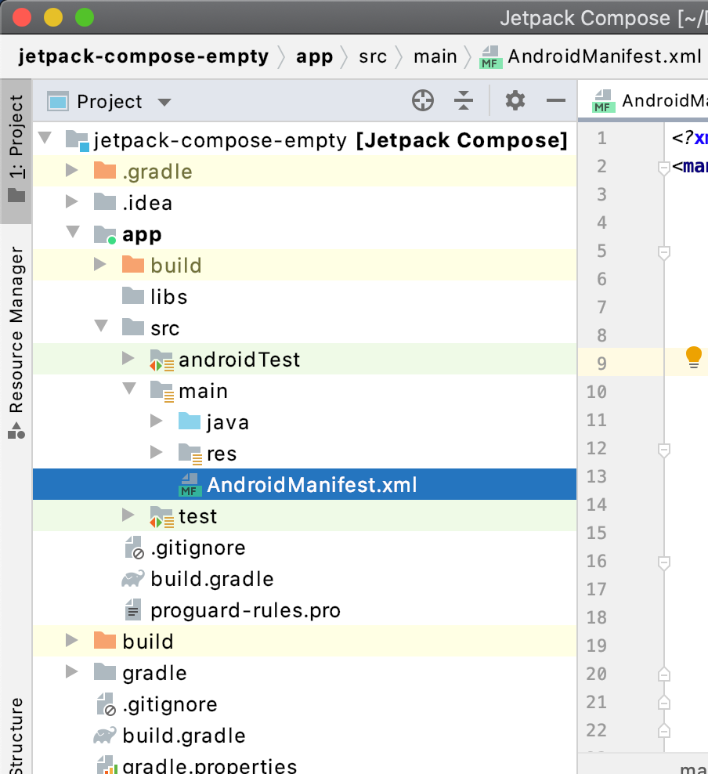The height and width of the screenshot is (774, 708).
Task: Click the root .gitignore file icon
Action: (x=106, y=704)
